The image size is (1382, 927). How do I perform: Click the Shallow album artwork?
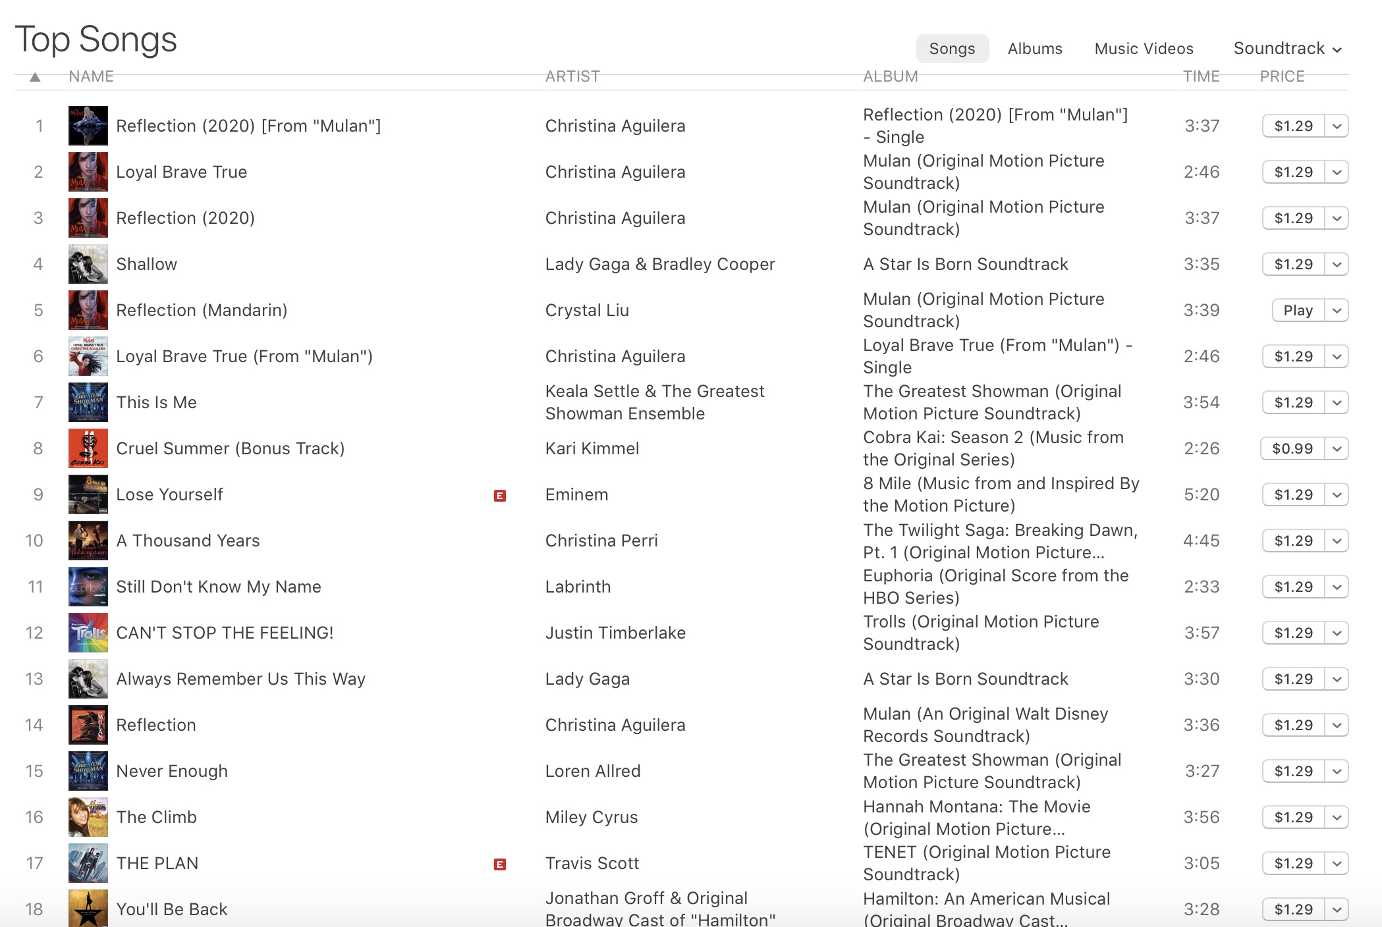[x=88, y=264]
